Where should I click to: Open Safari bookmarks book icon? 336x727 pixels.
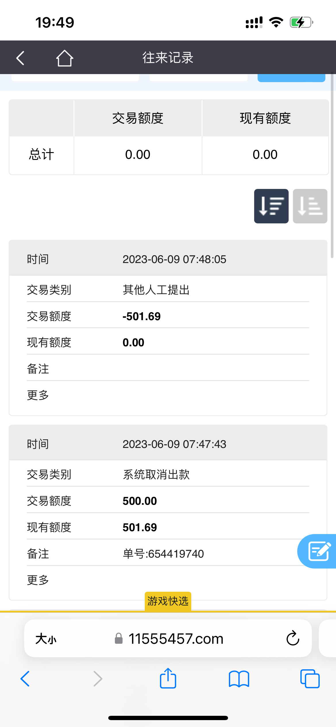tap(239, 679)
